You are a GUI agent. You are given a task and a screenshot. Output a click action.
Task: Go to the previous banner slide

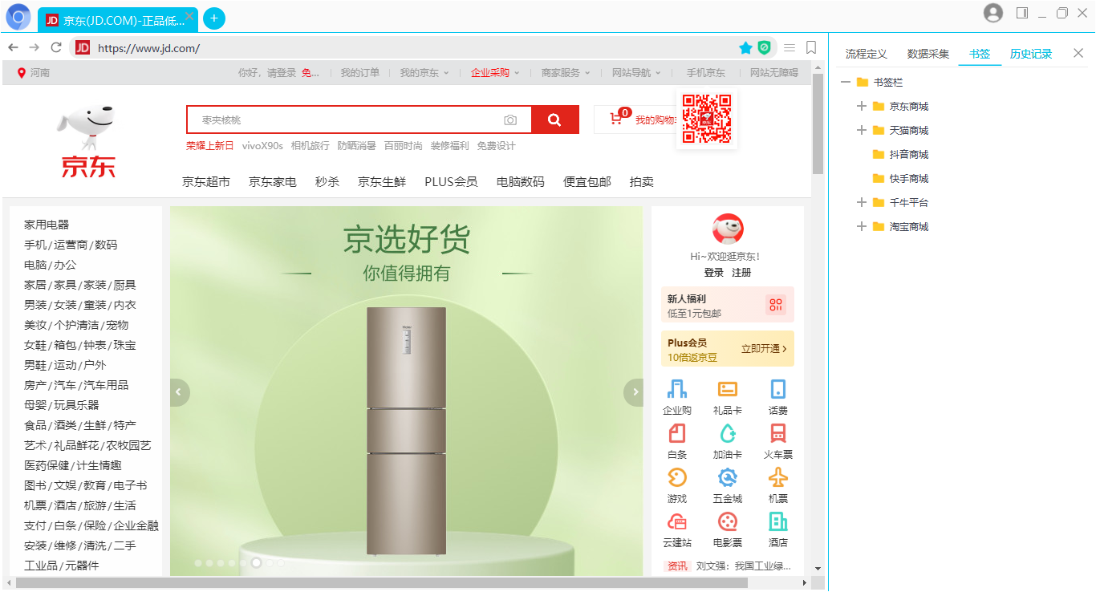(180, 392)
